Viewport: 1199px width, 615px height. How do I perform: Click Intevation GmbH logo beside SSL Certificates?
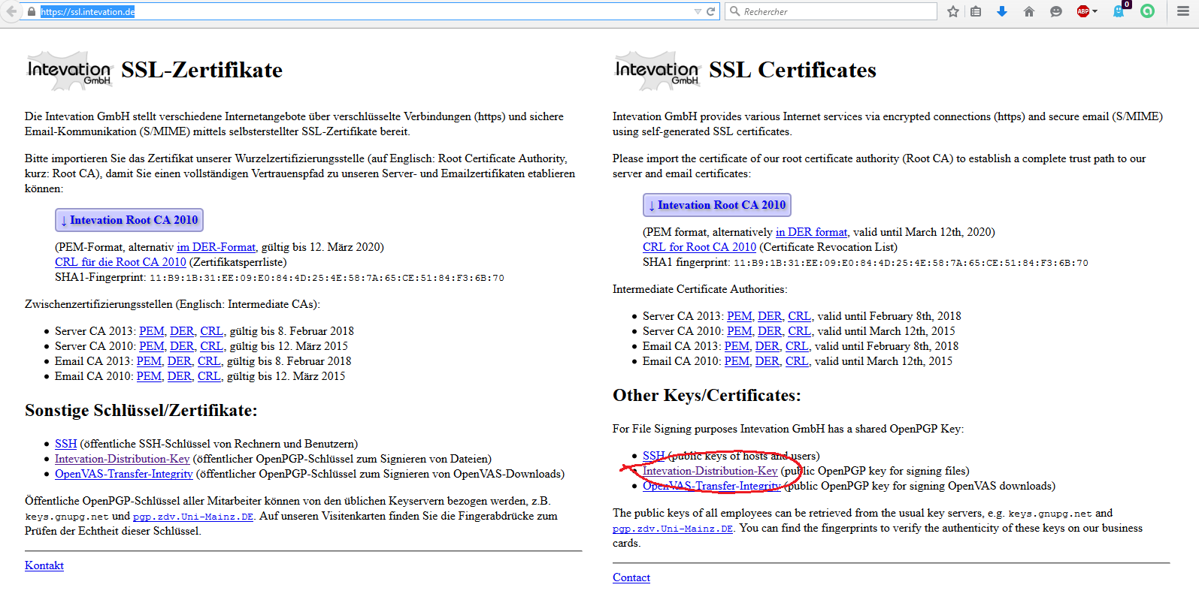click(657, 71)
